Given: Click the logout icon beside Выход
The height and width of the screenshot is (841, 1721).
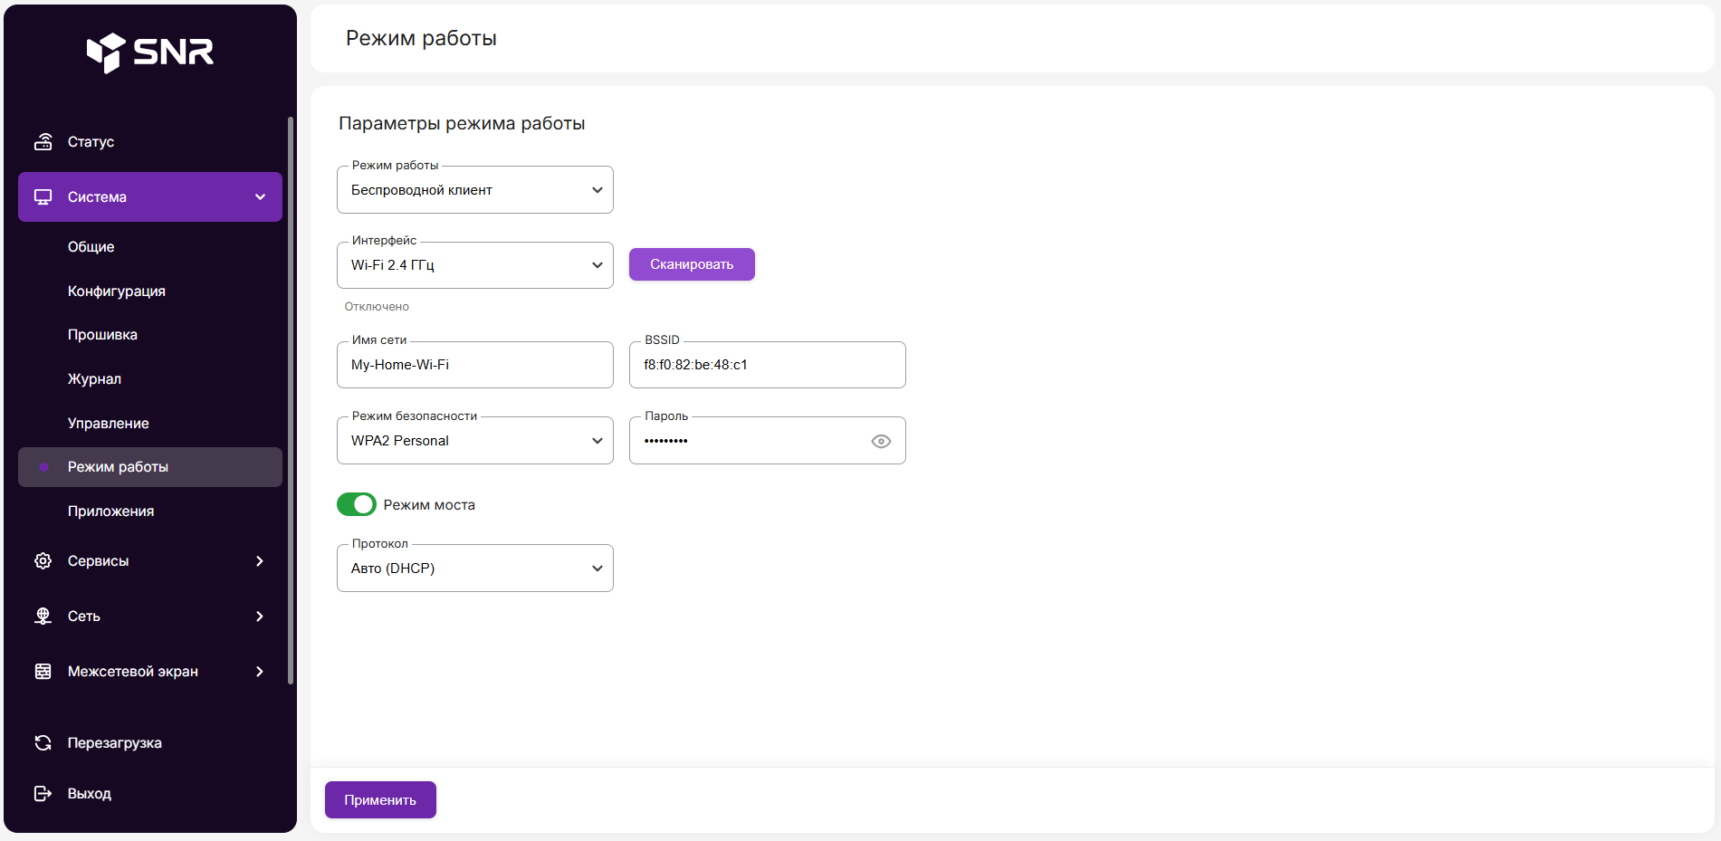Looking at the screenshot, I should coord(43,794).
